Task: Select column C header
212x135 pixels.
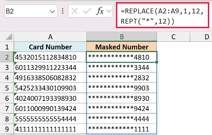Action: click(x=173, y=37)
